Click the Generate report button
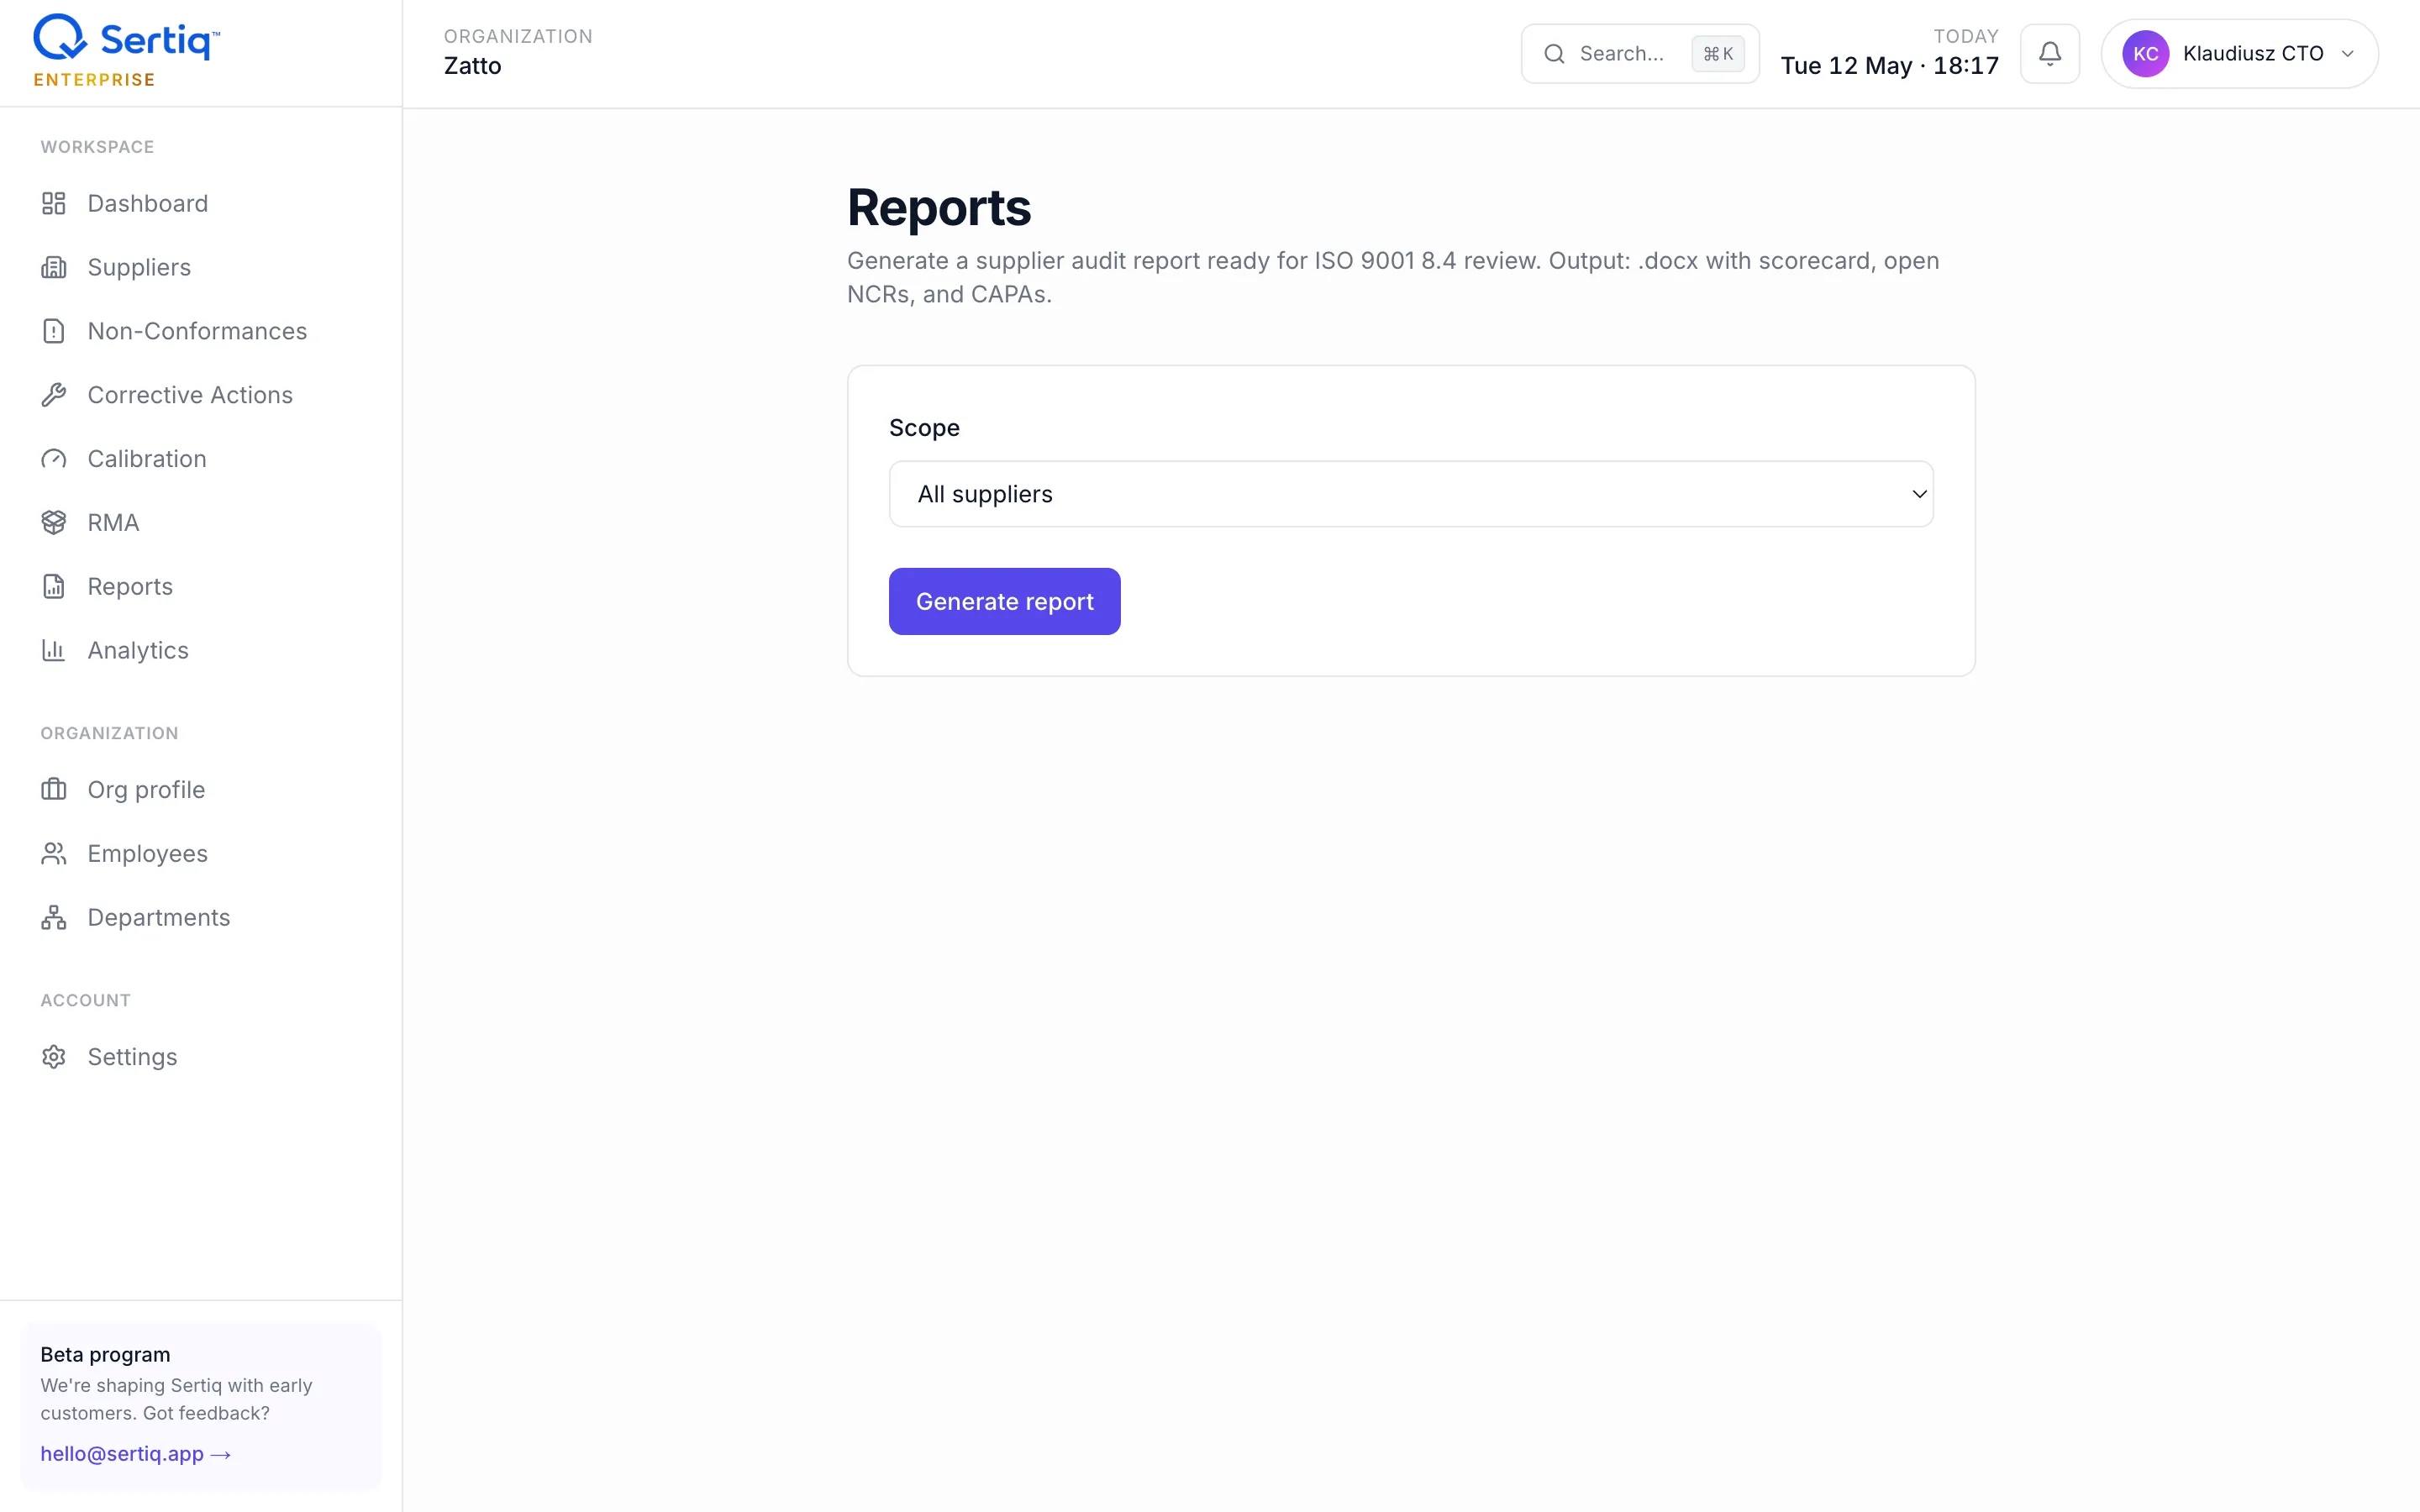The width and height of the screenshot is (2420, 1512). click(x=1004, y=601)
